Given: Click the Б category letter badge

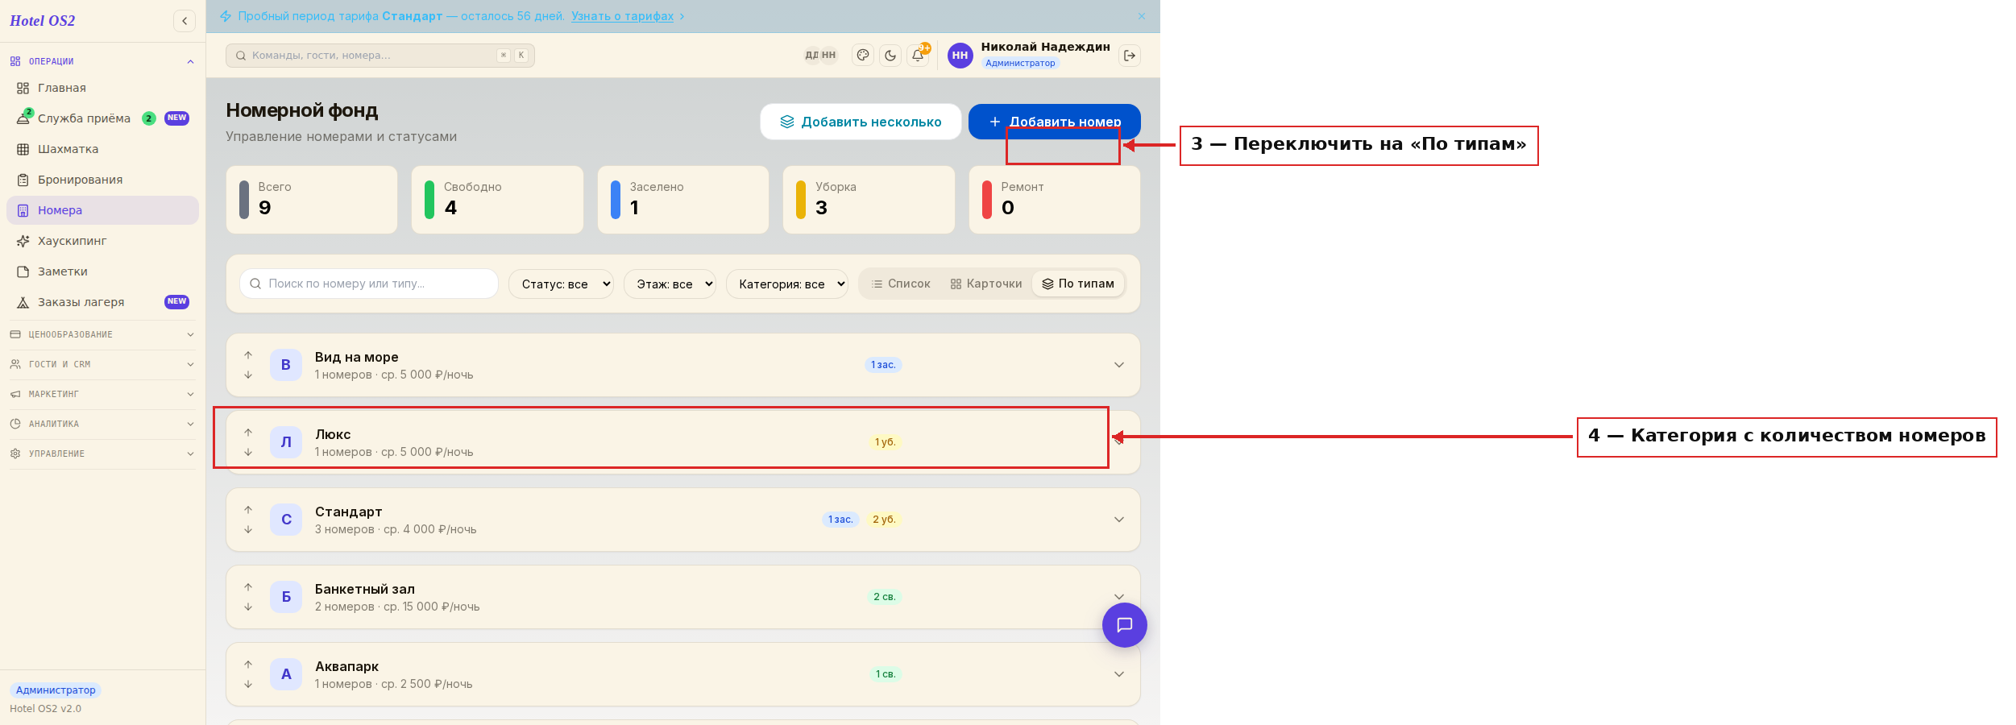Looking at the screenshot, I should [286, 597].
